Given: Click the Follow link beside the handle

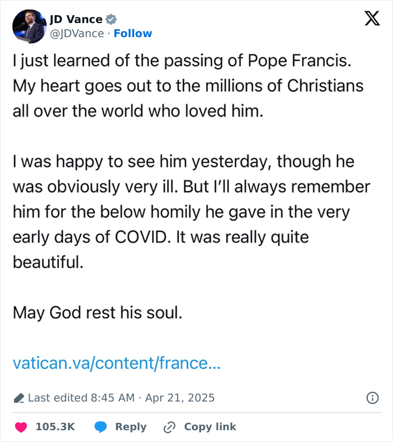Looking at the screenshot, I should point(132,34).
